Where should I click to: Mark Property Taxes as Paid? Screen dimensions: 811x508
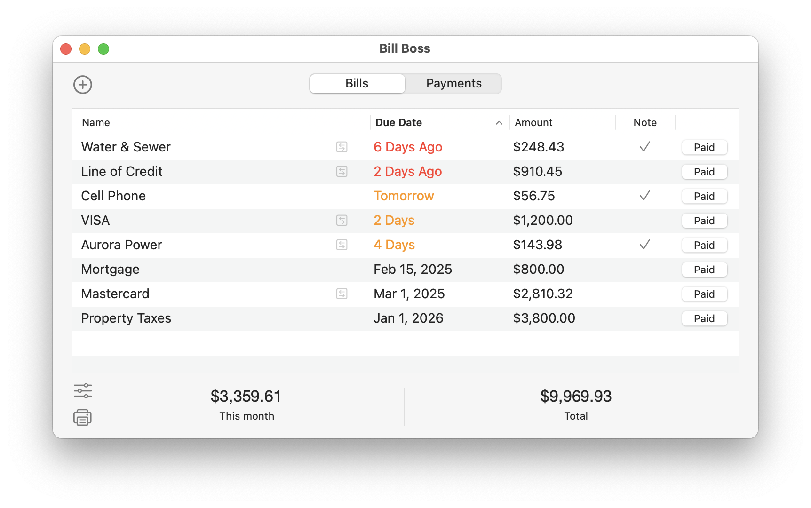[x=704, y=318]
